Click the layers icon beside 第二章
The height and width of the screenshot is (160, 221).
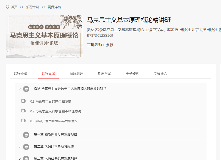(x=26, y=147)
